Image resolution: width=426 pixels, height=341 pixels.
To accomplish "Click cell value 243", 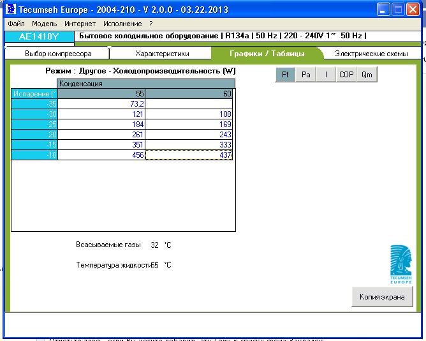I will click(x=189, y=135).
